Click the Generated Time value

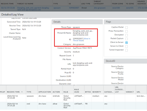[32, 22]
